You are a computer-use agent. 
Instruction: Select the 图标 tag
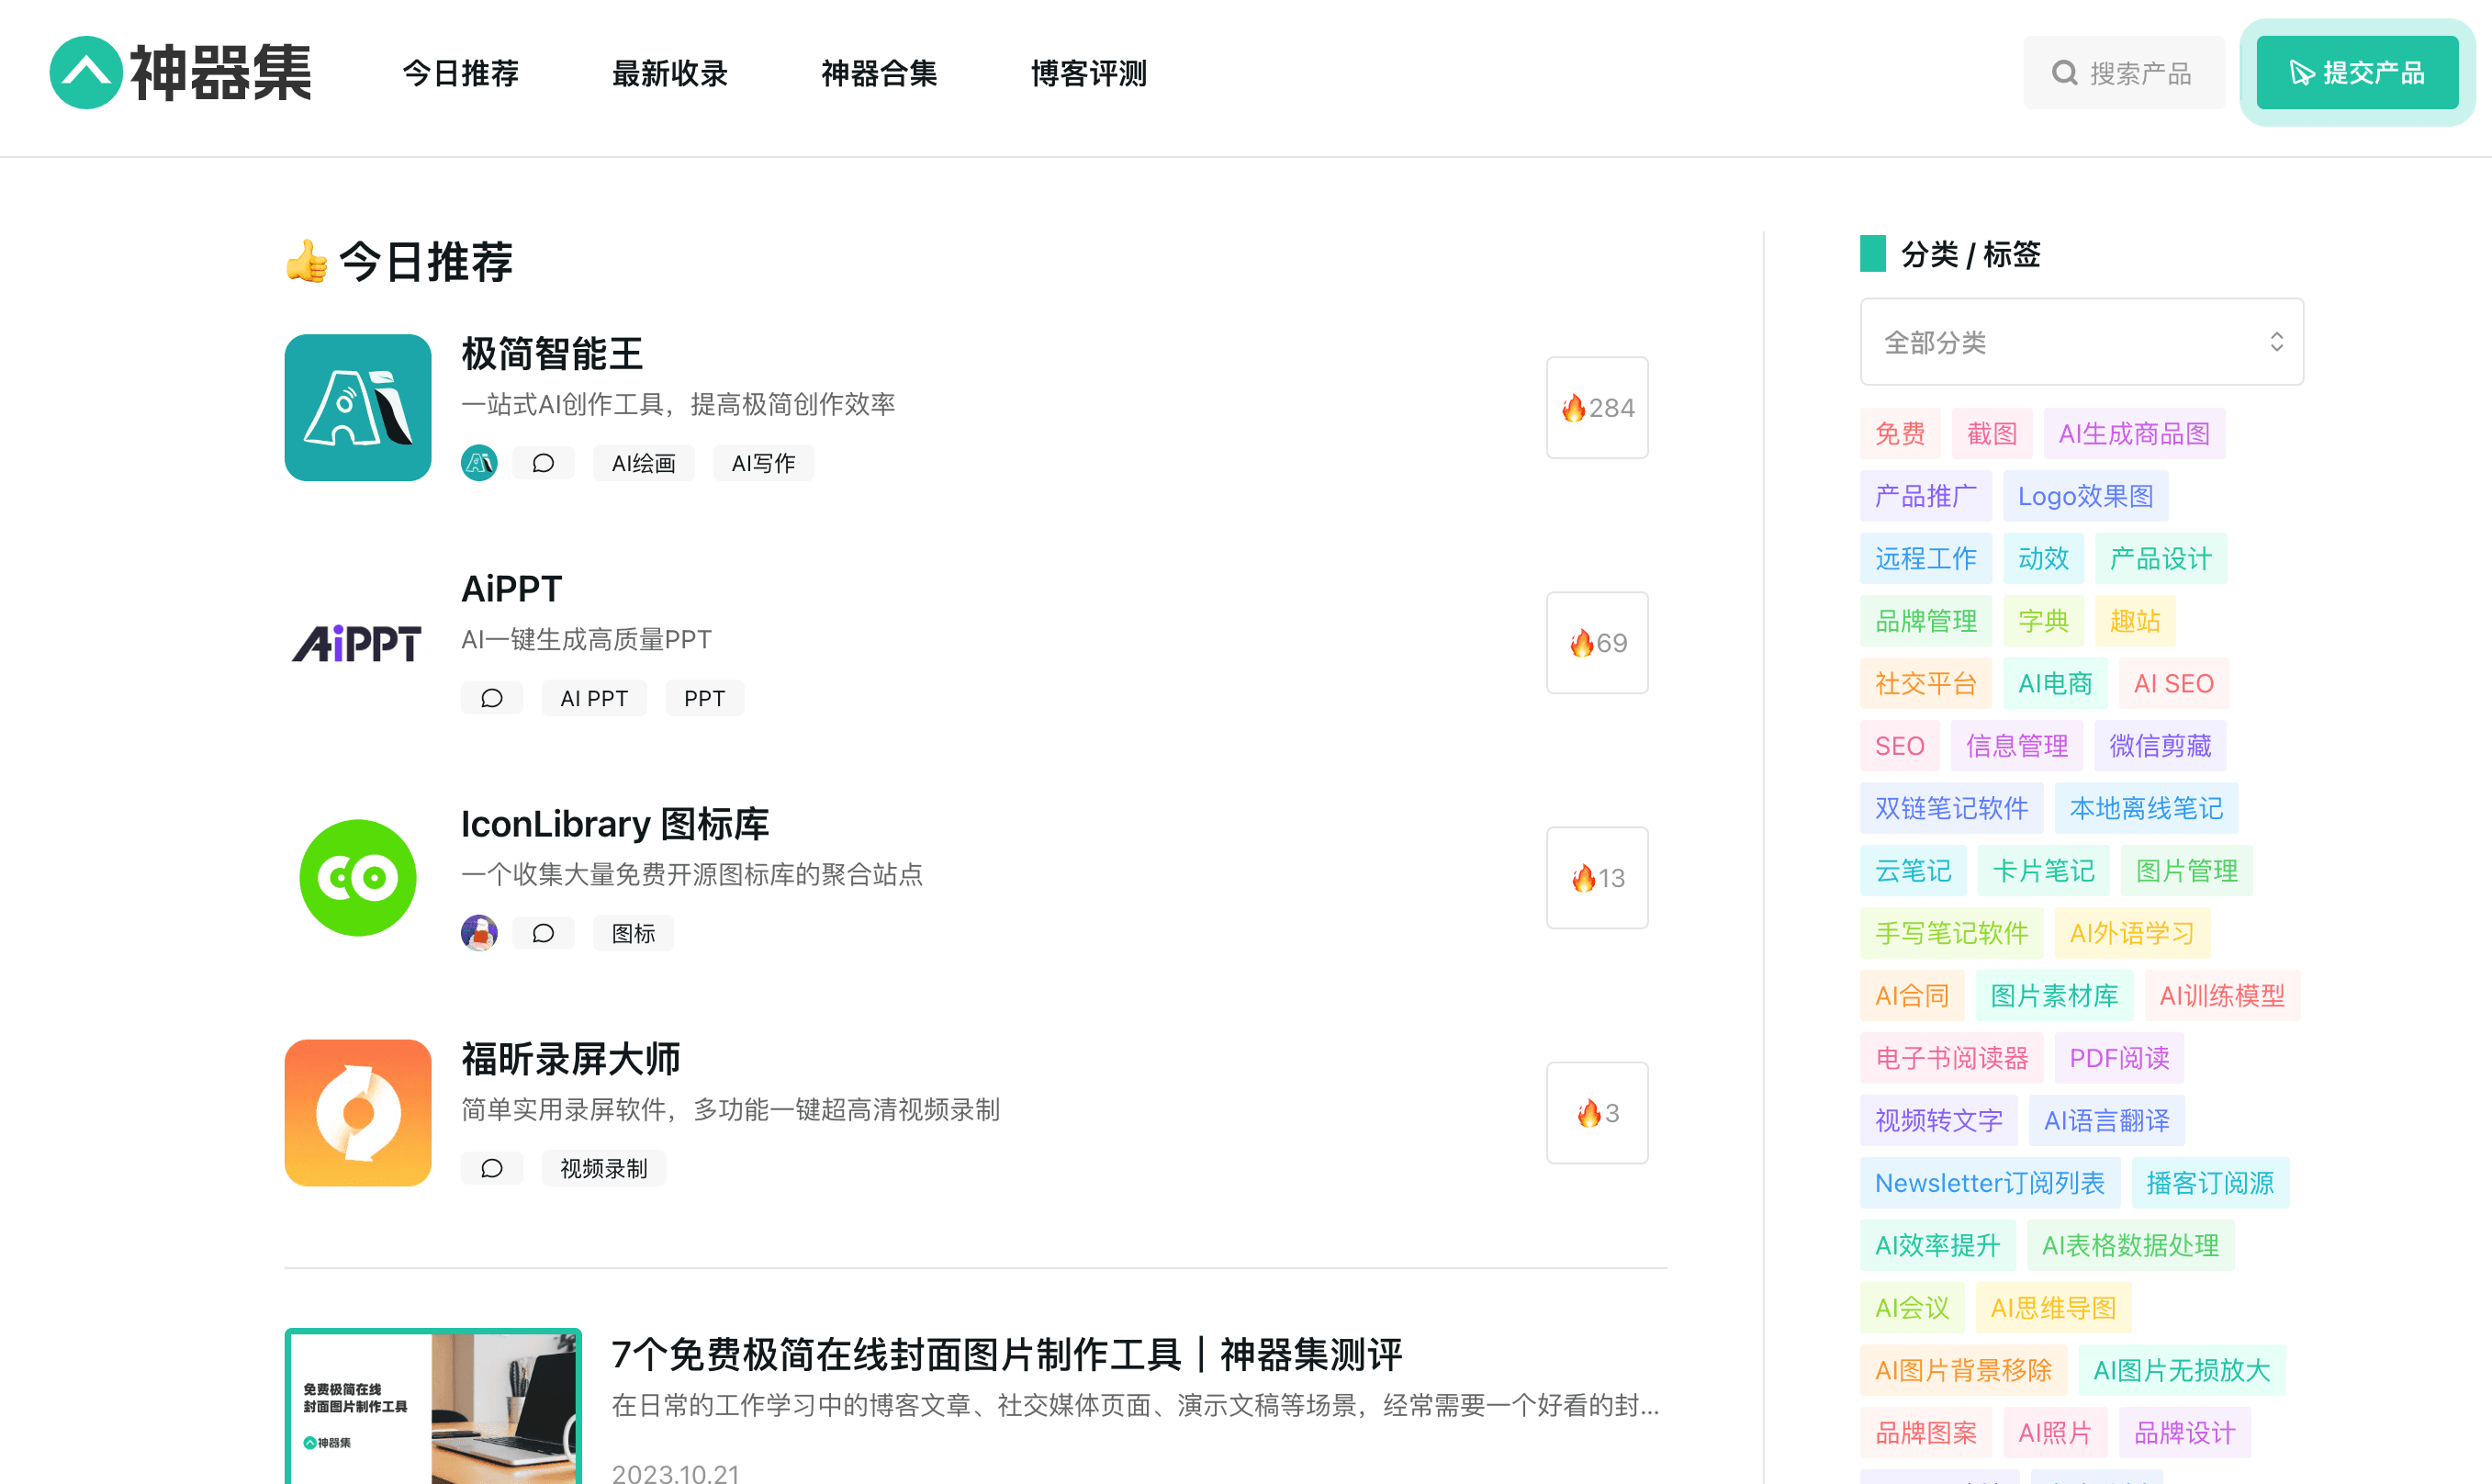click(x=633, y=933)
